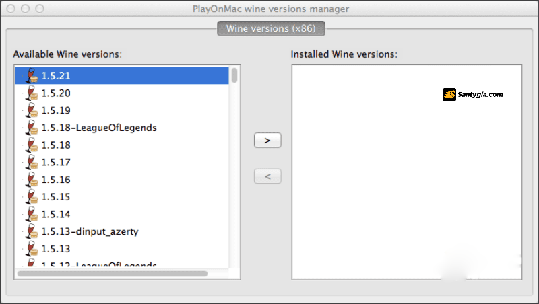Click the horizontal scrollbar under available versions
The height and width of the screenshot is (304, 539).
[113, 274]
